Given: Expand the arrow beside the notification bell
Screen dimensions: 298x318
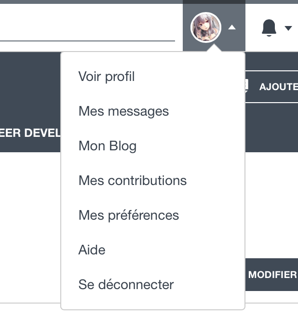Looking at the screenshot, I should pyautogui.click(x=288, y=28).
